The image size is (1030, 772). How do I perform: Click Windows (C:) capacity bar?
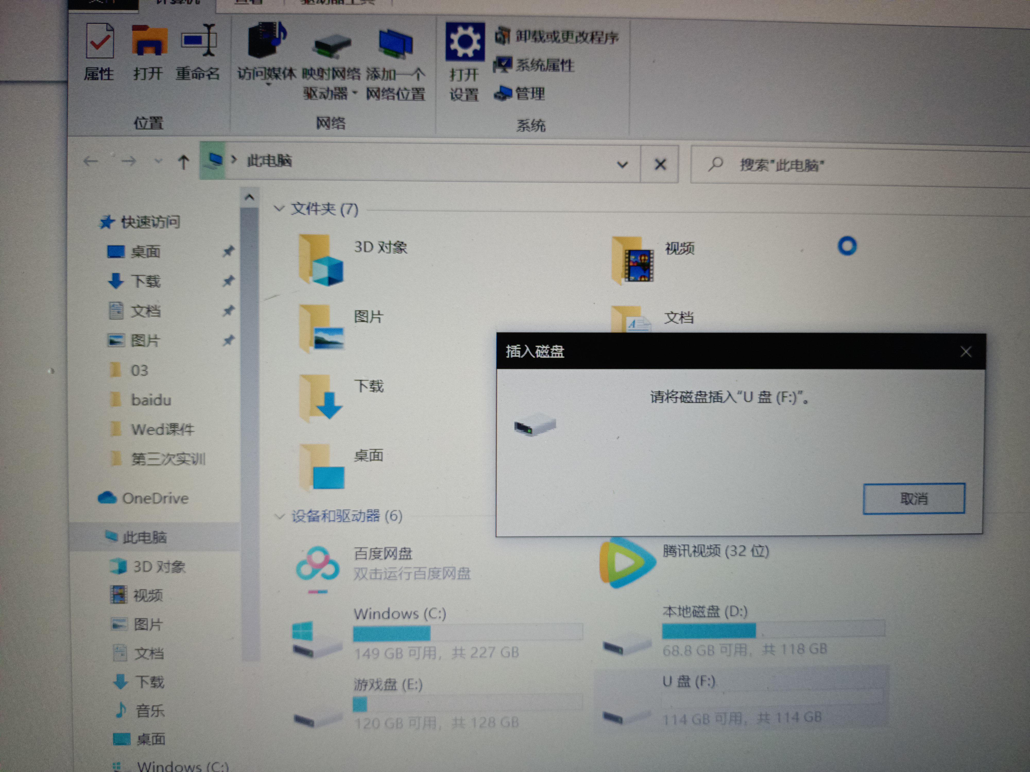coord(468,633)
